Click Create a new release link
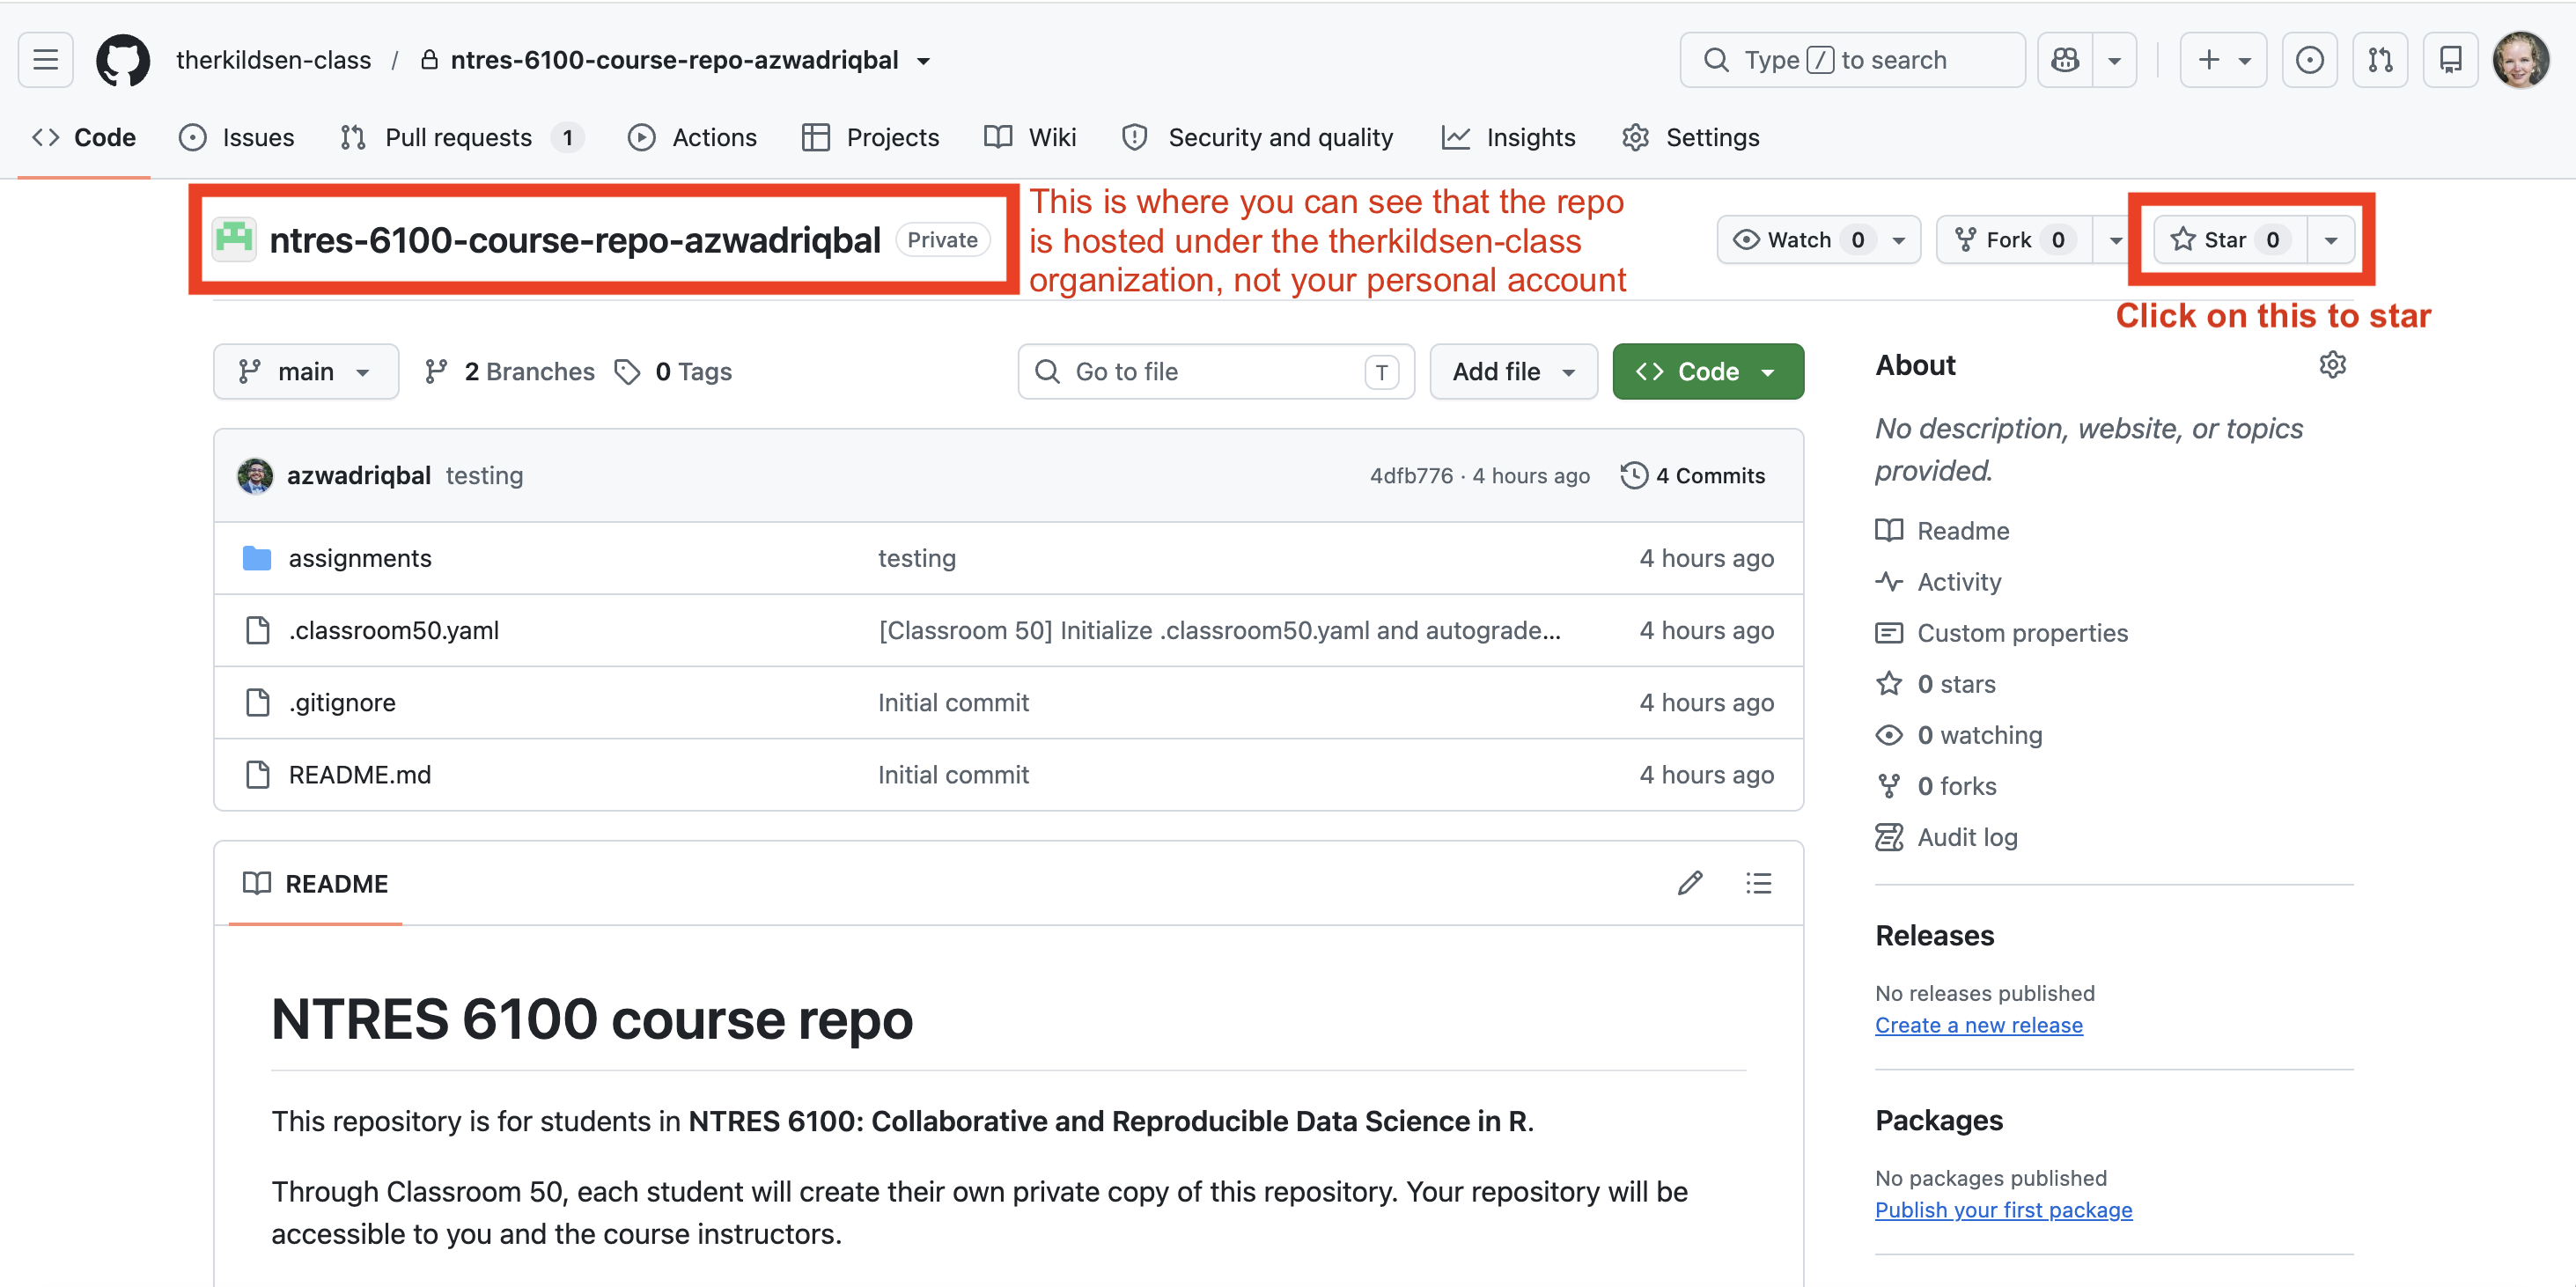This screenshot has width=2576, height=1287. pos(1978,1025)
